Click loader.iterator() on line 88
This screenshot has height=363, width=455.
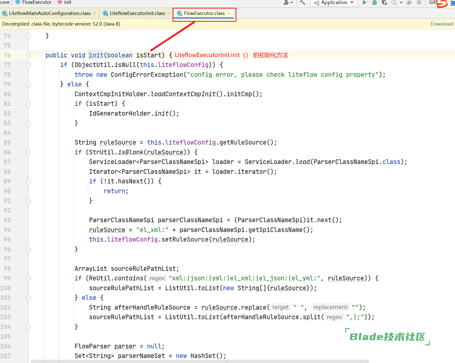(243, 172)
